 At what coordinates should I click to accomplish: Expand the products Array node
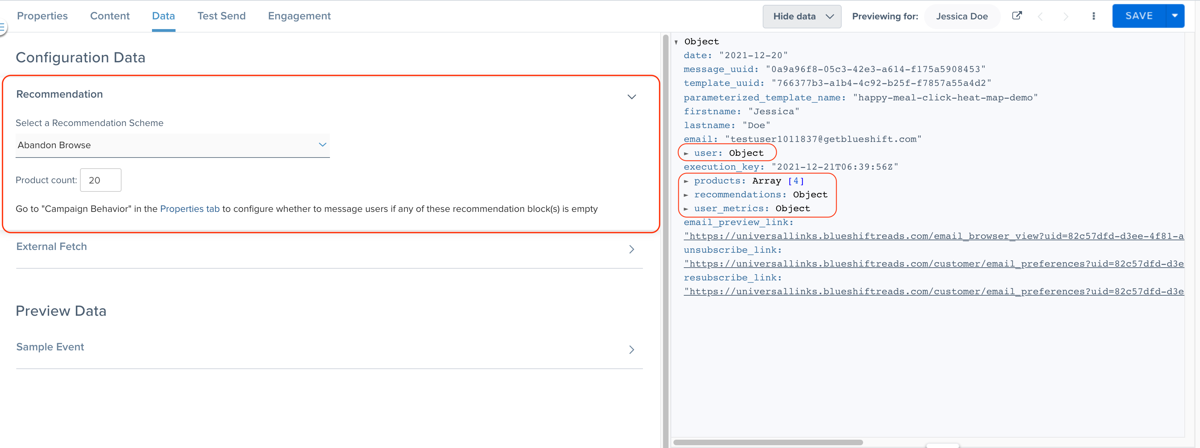tap(686, 181)
